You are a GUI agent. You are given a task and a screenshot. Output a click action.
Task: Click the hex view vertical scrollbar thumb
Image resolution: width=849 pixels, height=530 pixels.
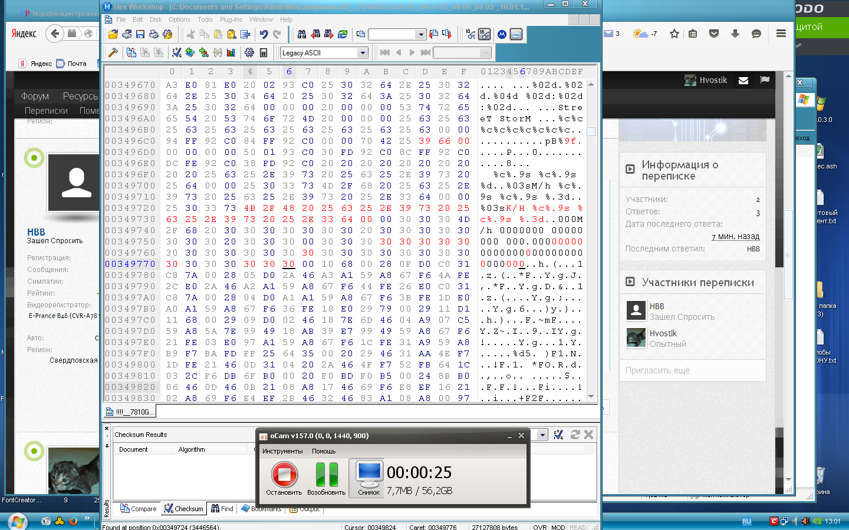tap(591, 131)
